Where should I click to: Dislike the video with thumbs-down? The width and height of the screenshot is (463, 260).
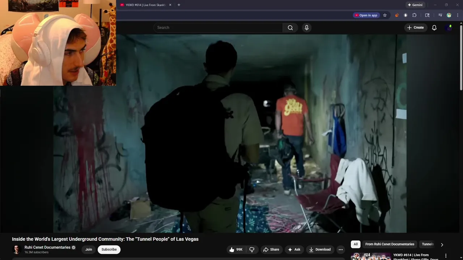click(x=252, y=250)
